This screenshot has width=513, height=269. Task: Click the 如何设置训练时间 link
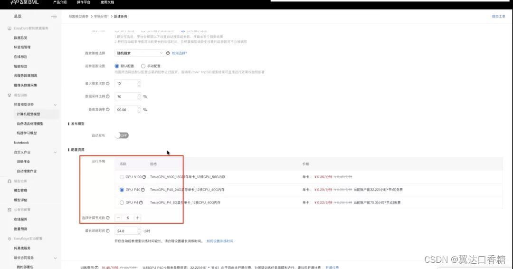tap(220, 241)
